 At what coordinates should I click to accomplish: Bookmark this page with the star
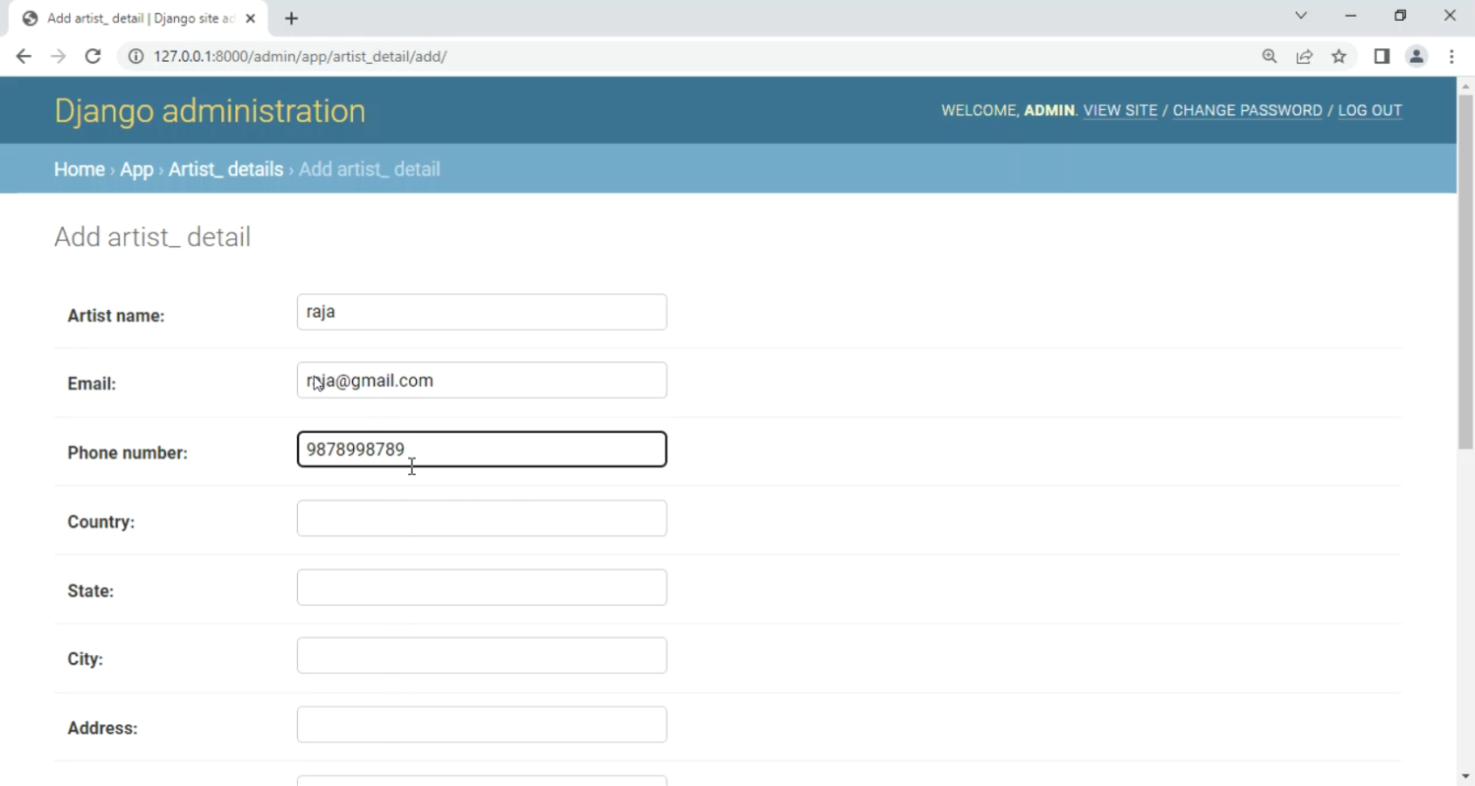[x=1338, y=57]
